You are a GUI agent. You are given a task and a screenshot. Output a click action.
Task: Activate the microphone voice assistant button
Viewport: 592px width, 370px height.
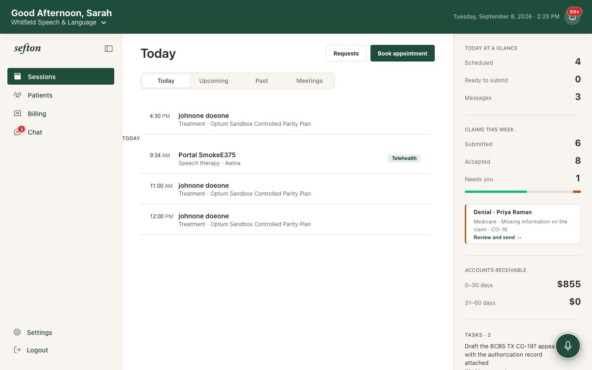click(568, 346)
